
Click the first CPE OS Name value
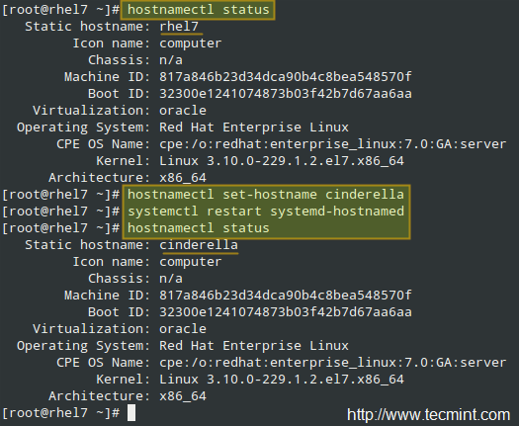click(x=332, y=144)
